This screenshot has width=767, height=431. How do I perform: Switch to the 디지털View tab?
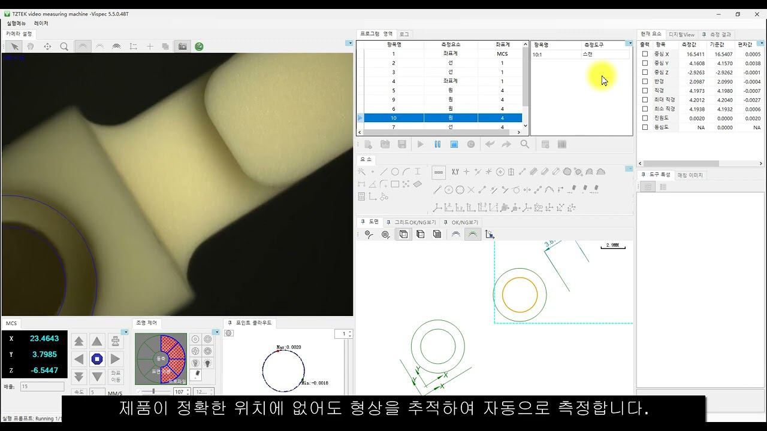(682, 35)
